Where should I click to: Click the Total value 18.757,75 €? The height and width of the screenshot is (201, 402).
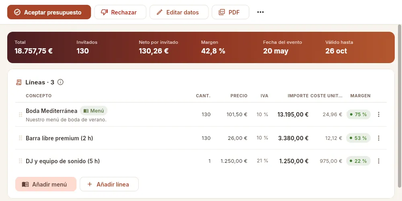(34, 51)
